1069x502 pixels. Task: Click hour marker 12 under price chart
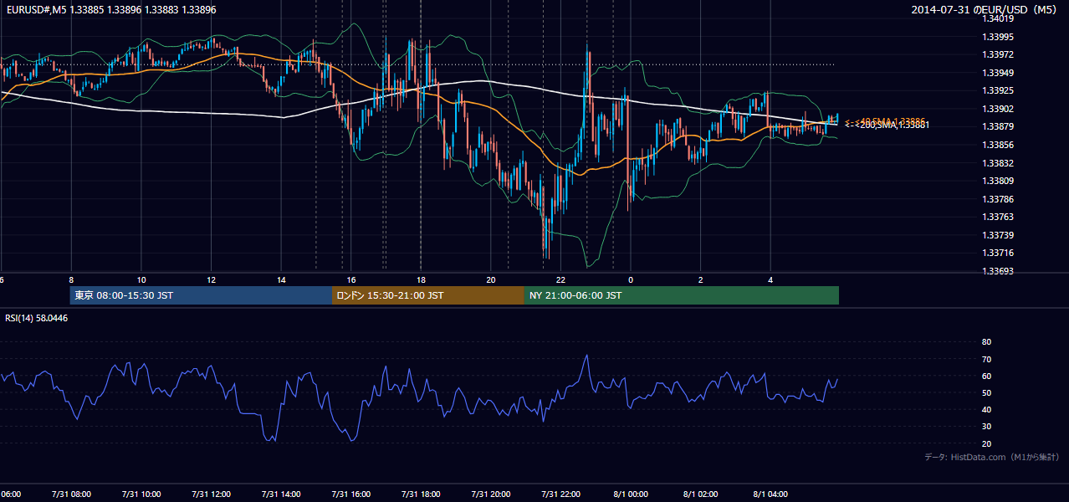point(212,280)
